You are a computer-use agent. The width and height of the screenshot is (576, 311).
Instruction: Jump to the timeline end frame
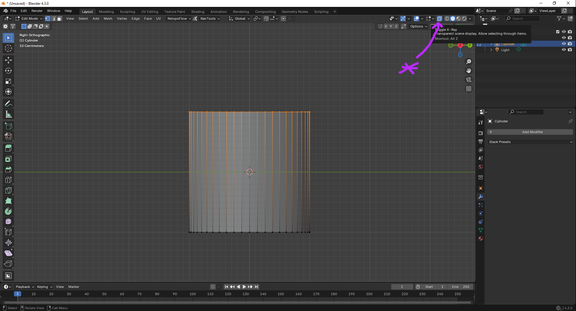pos(256,287)
